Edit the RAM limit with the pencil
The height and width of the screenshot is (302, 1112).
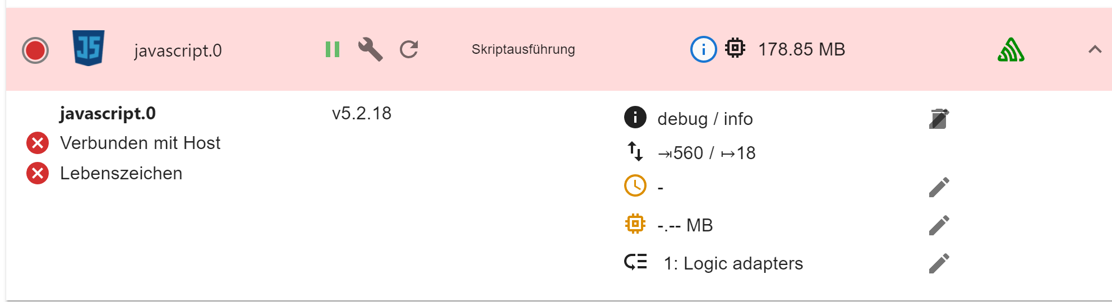[x=939, y=225]
